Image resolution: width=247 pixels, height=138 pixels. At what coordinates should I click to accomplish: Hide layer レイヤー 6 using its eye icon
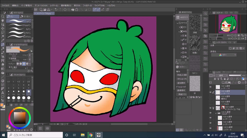[210, 118]
